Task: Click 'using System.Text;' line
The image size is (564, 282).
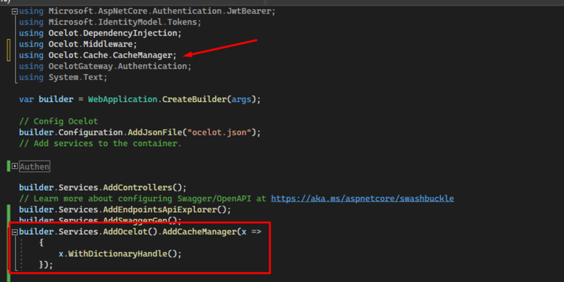Action: click(64, 77)
